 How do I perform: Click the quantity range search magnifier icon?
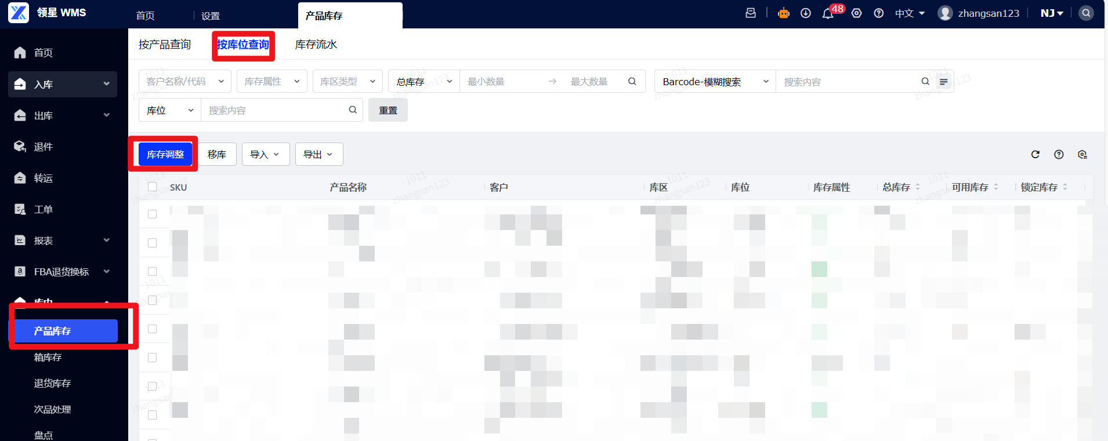tap(632, 81)
